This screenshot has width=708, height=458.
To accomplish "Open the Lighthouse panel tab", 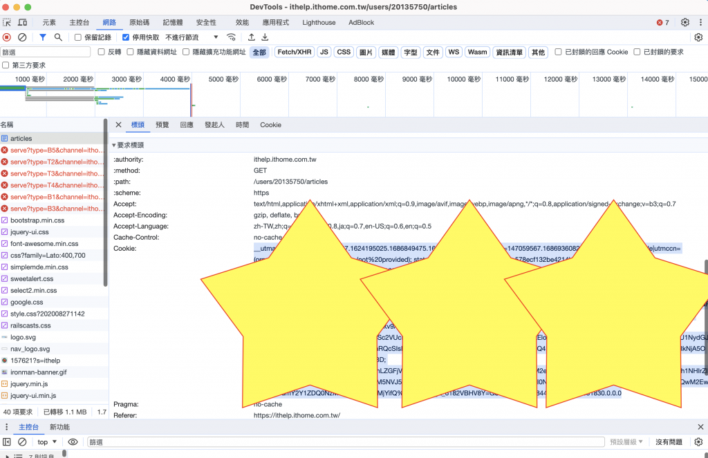I will (x=319, y=23).
